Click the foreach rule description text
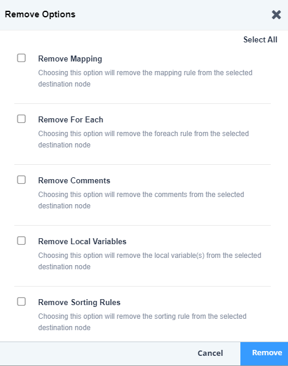The image size is (288, 366). tap(143, 139)
